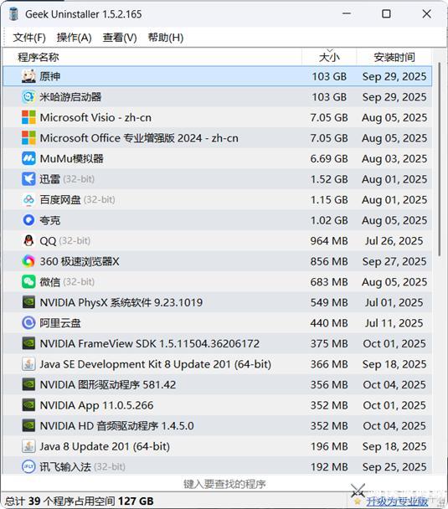
Task: Click the 6.69 GB size value
Action: 329,158
